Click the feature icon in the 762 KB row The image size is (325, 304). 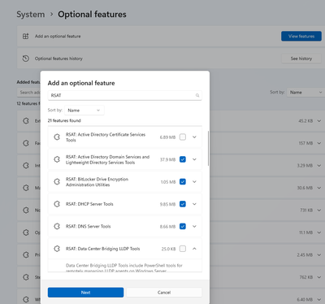[26, 277]
